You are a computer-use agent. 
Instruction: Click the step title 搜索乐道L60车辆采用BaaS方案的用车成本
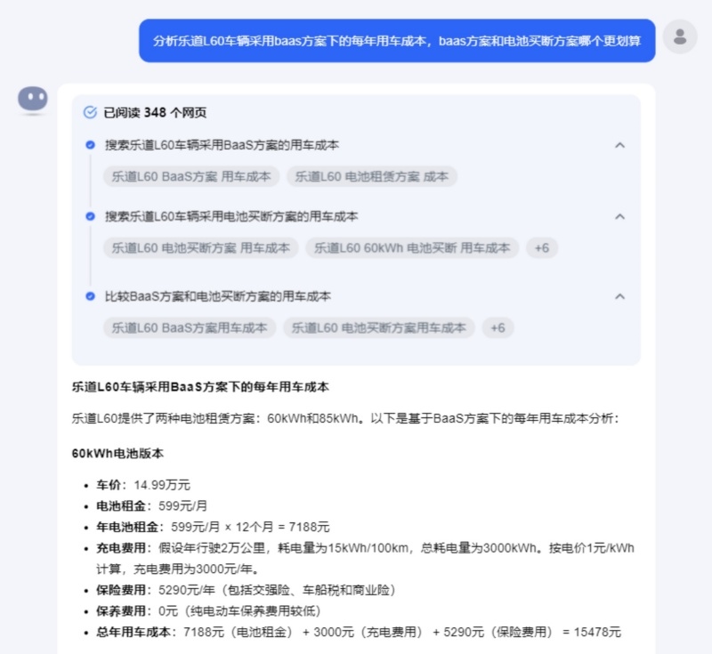point(222,145)
